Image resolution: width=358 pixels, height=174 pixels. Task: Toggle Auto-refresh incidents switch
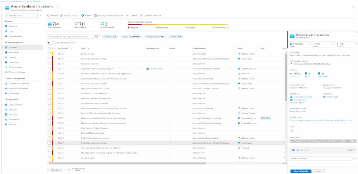tap(50, 43)
